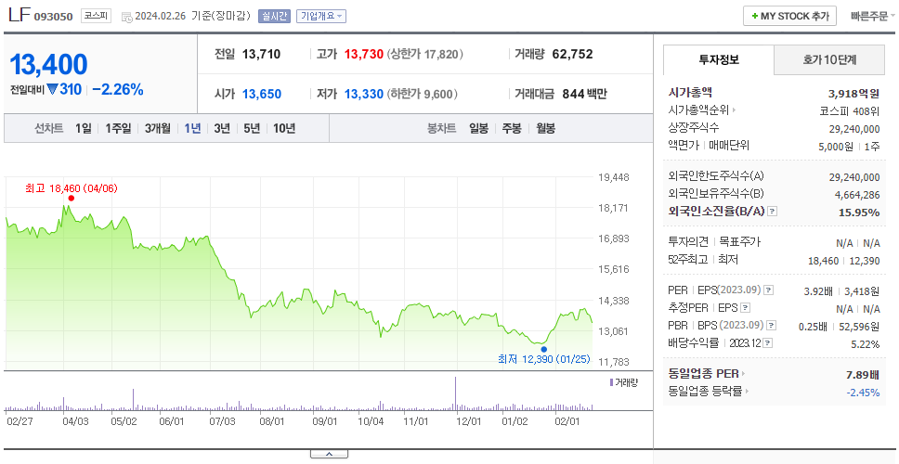Click the help icon next to 추정PER EPS
This screenshot has width=899, height=464.
point(745,307)
